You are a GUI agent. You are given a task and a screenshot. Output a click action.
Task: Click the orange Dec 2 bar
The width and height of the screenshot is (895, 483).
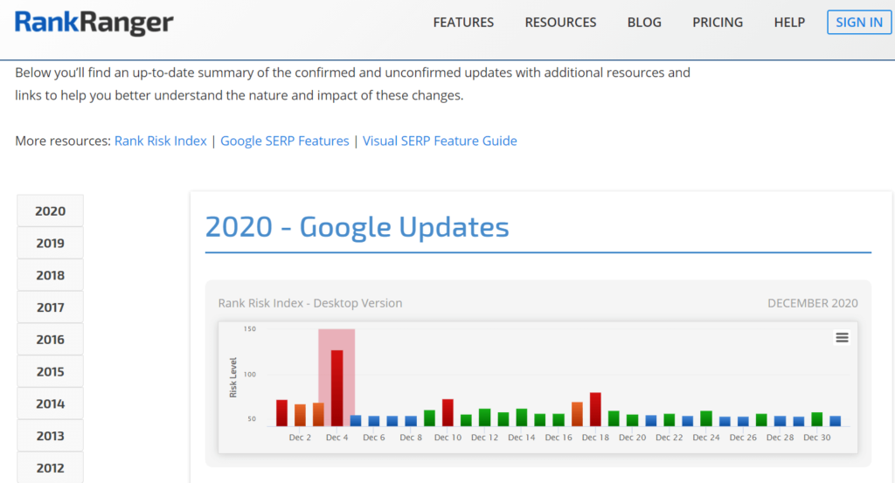300,416
